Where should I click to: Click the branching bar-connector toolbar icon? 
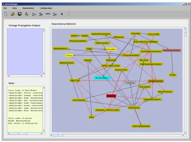coord(41,14)
